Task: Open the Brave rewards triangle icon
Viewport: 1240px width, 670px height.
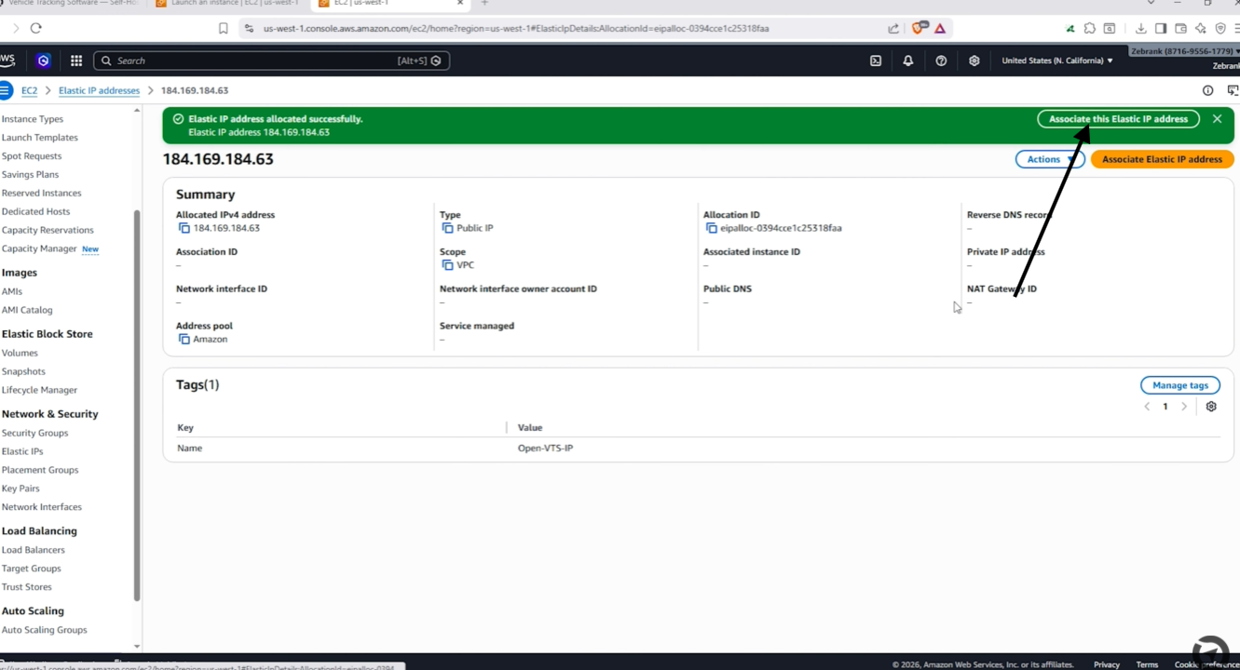Action: [940, 29]
